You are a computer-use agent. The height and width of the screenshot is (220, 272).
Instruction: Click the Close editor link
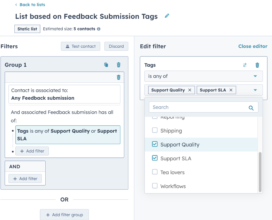pos(253,46)
